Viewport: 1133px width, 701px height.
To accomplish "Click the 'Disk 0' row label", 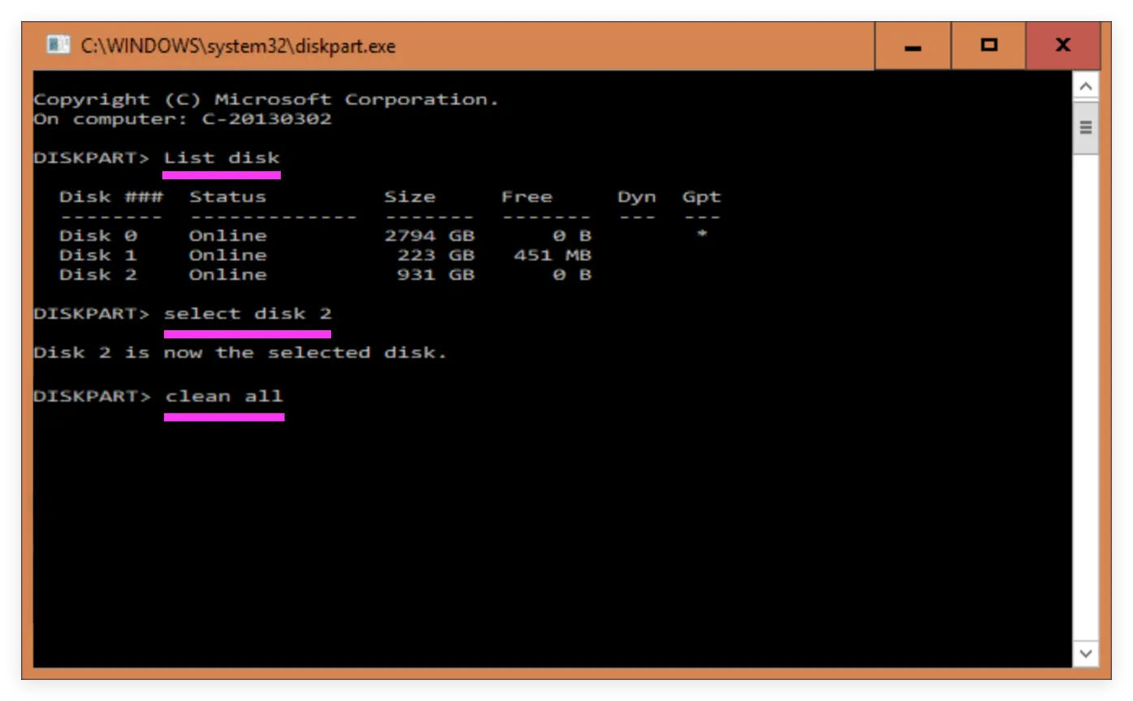I will click(x=98, y=235).
